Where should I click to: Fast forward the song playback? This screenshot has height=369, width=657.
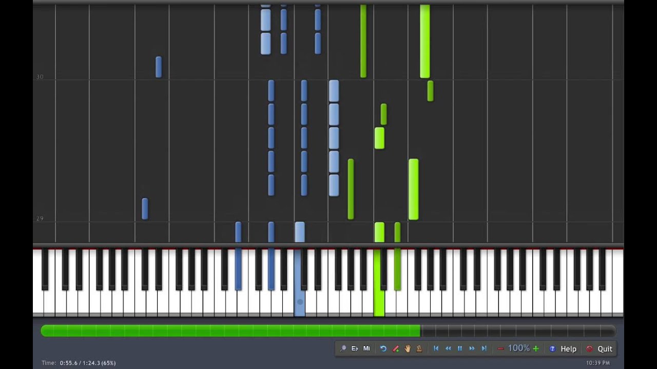pyautogui.click(x=472, y=348)
